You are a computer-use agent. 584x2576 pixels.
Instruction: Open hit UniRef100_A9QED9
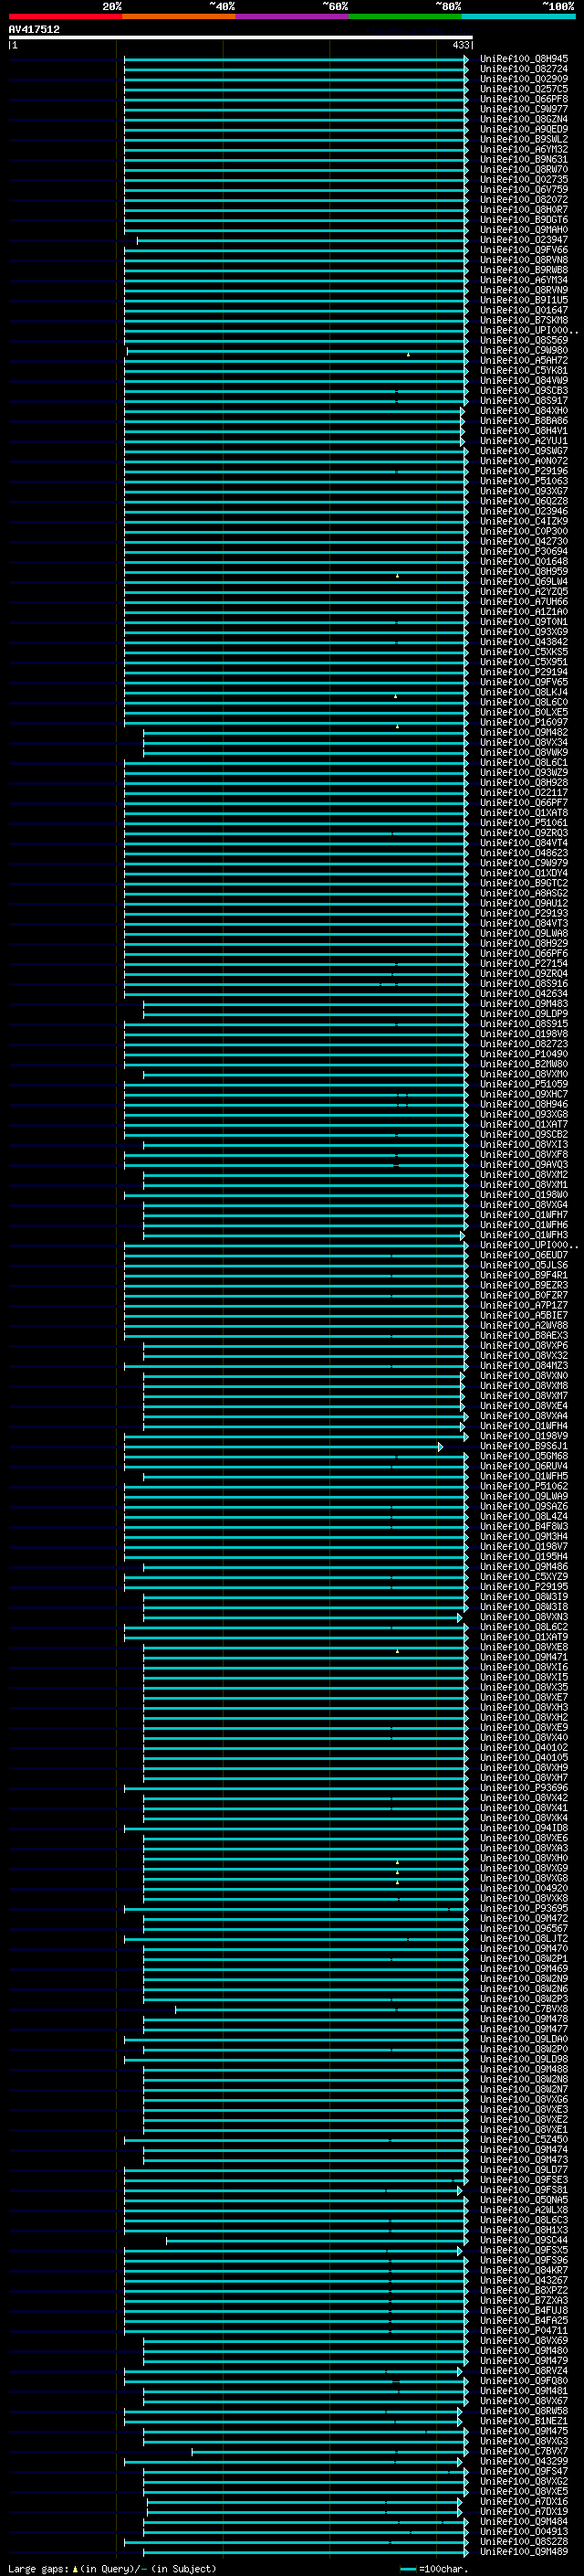tap(524, 129)
